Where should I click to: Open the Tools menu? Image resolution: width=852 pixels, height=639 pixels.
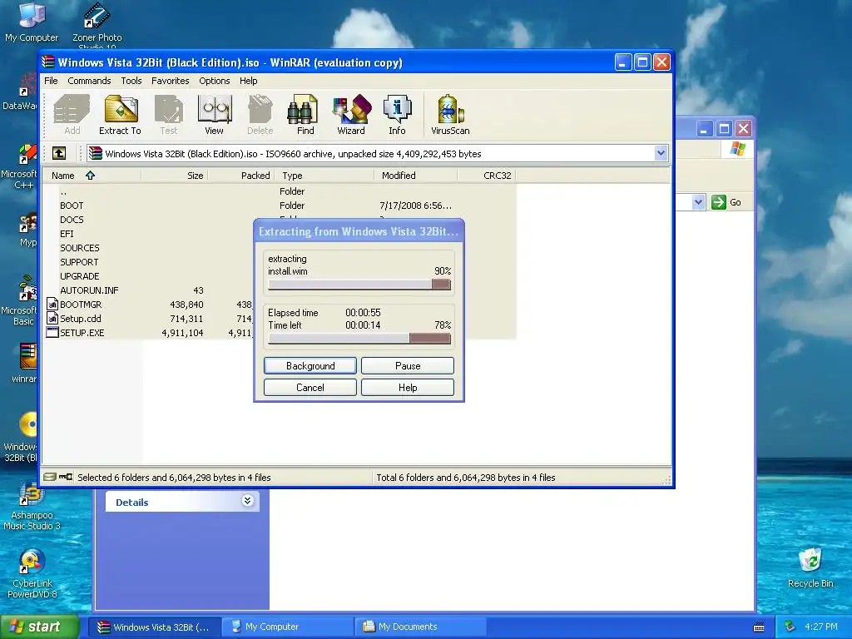pyautogui.click(x=131, y=81)
